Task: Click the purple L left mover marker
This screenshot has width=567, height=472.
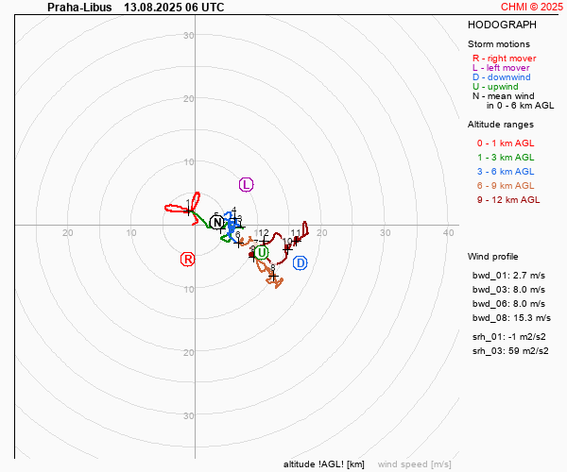Action: tap(247, 185)
